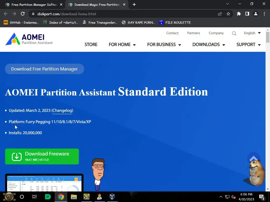270x202 pixels.
Task: Click the volume icon in the system tray
Action: (233, 197)
